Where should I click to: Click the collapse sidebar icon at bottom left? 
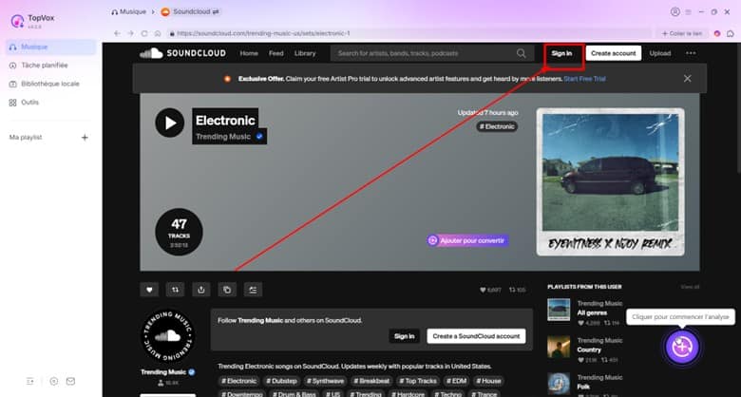click(30, 381)
